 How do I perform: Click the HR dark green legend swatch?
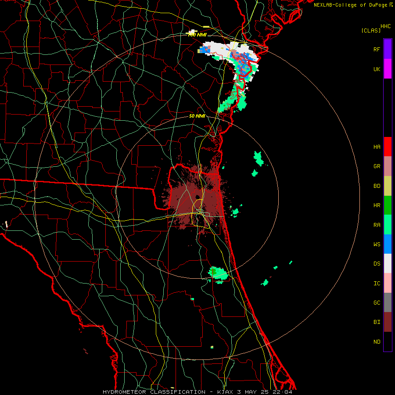(388, 205)
